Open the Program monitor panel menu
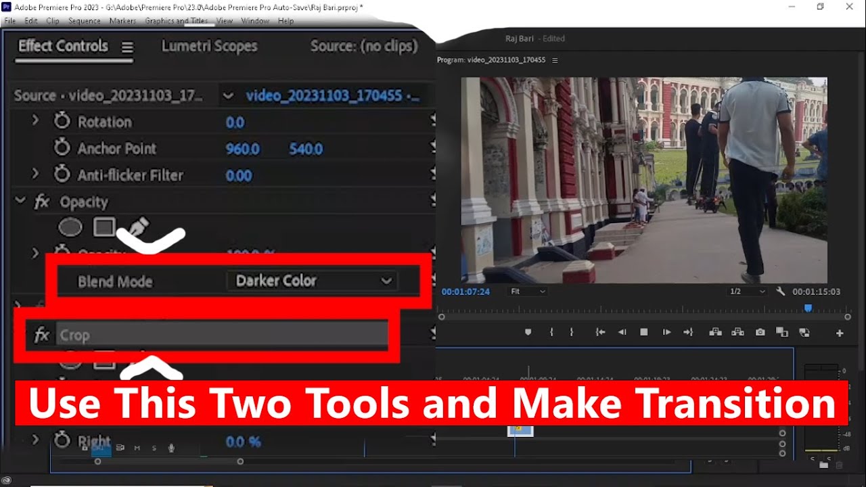866x487 pixels. coord(555,60)
